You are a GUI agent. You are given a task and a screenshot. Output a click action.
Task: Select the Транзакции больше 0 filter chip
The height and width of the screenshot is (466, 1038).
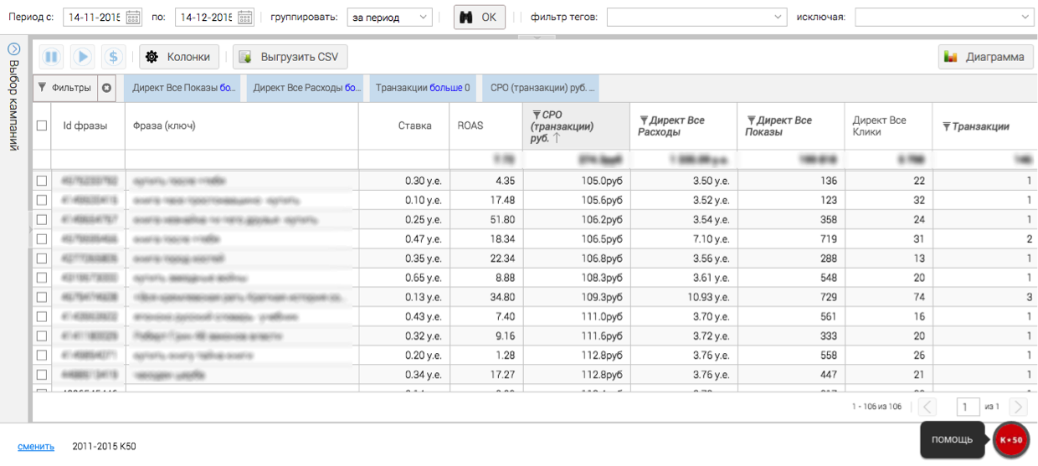point(424,87)
